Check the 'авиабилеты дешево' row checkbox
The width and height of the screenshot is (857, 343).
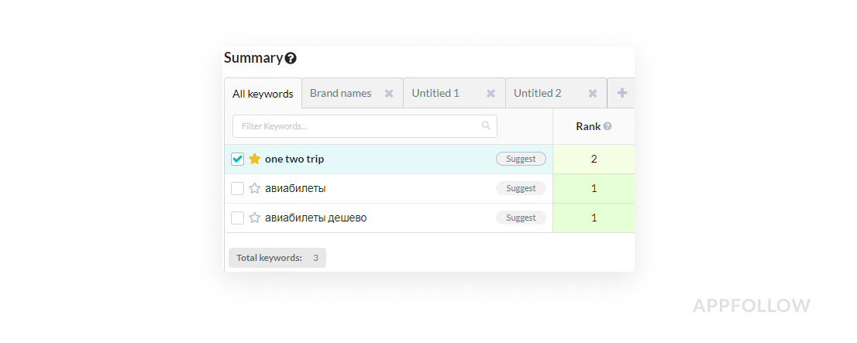[x=238, y=218]
